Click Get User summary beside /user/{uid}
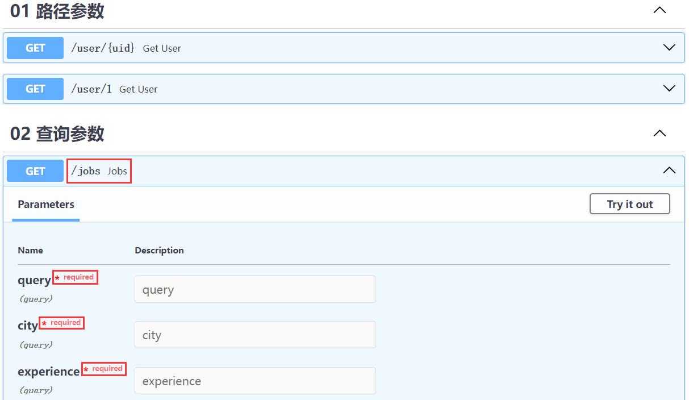The image size is (689, 400). [162, 48]
